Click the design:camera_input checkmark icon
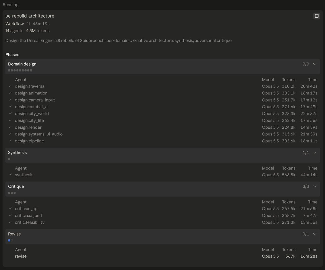The image size is (325, 270). coord(10,100)
